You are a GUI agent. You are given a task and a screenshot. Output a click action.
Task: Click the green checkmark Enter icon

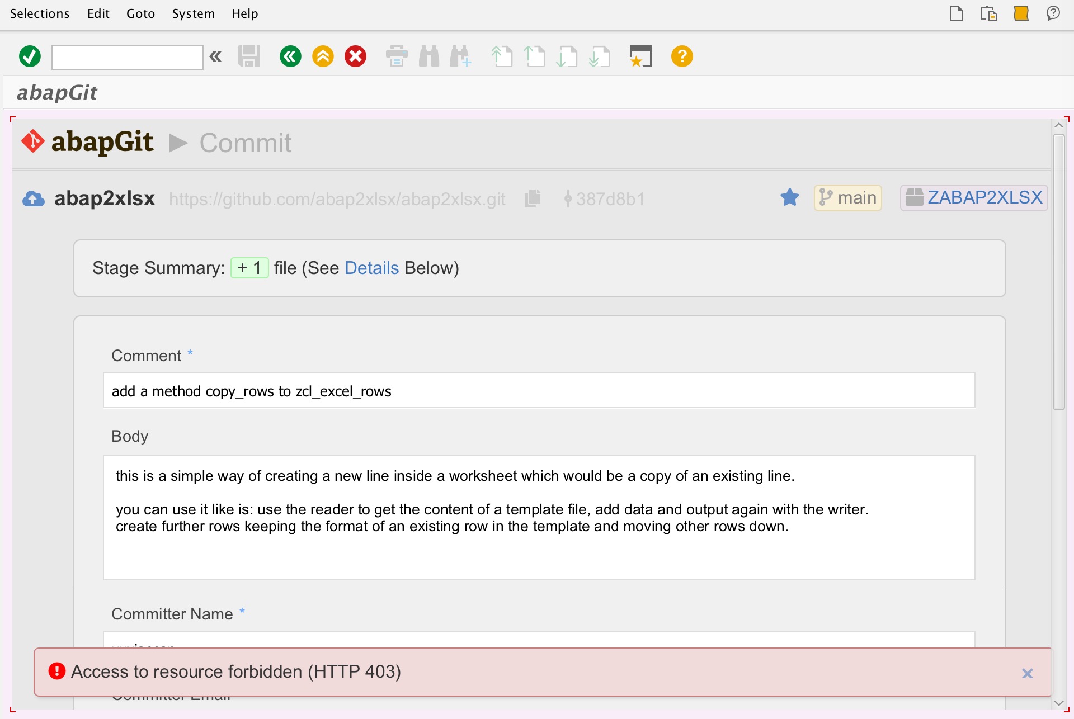tap(29, 56)
